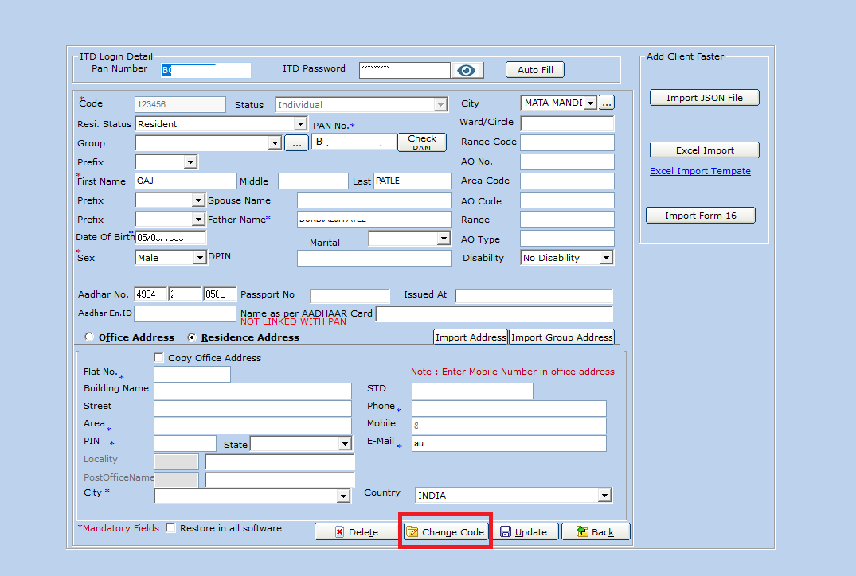Screen dimensions: 856x576
Task: Expand the Resi. Status dropdown
Action: pos(300,124)
